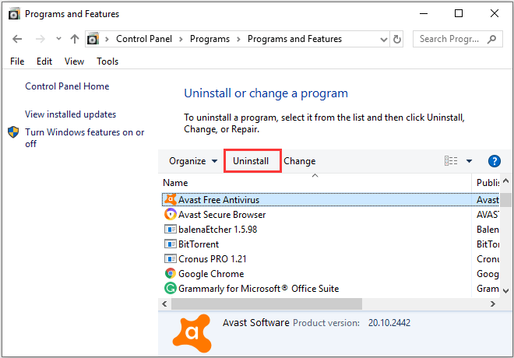Screen dimensions: 514x358
Task: Click the Uninstall button
Action: click(x=251, y=161)
